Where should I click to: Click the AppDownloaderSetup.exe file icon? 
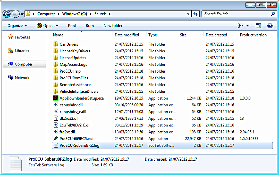[x=56, y=98]
